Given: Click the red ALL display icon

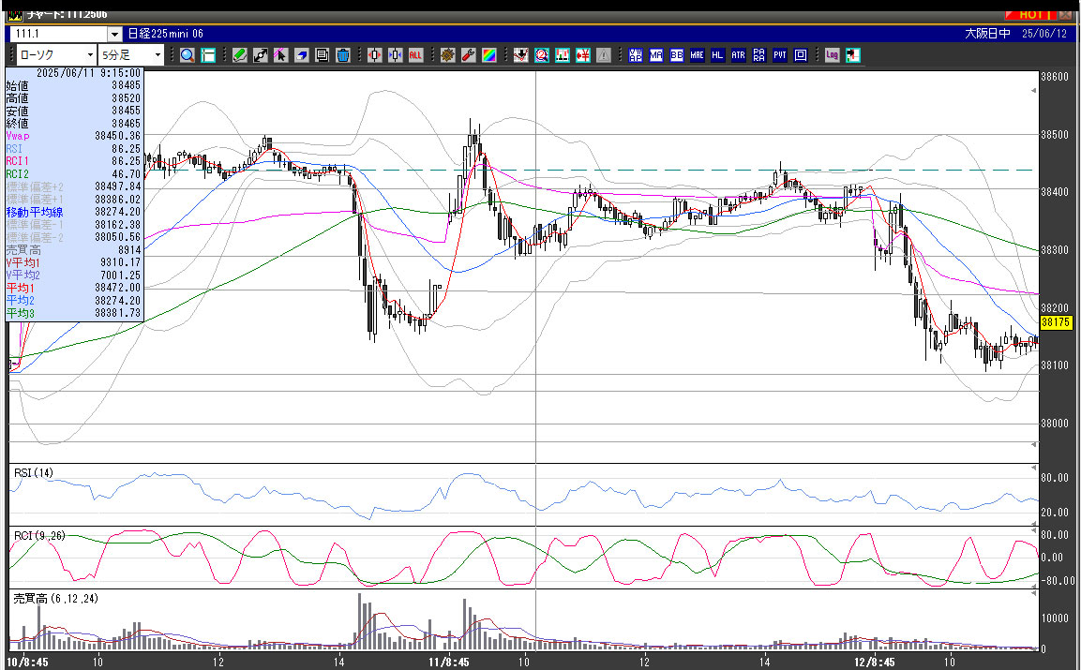Looking at the screenshot, I should pos(415,55).
